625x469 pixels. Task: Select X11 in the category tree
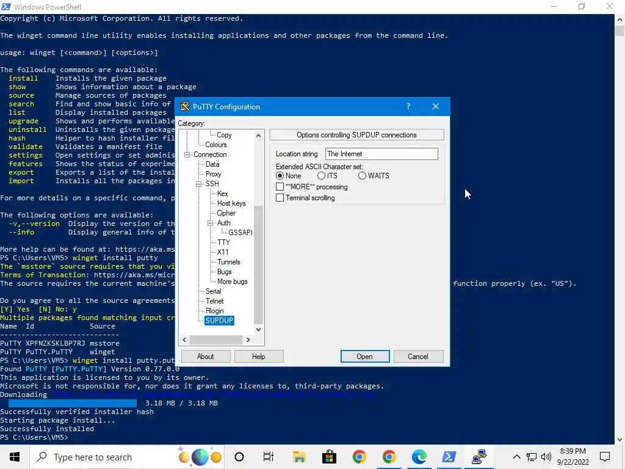(223, 252)
